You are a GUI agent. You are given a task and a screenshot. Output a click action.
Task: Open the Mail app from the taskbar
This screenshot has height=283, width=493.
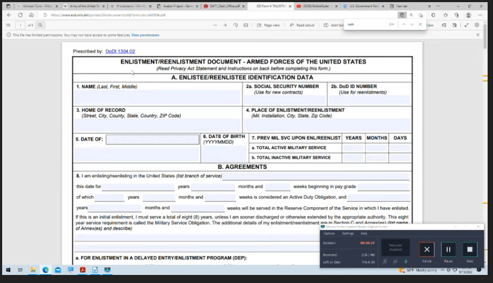click(58, 270)
